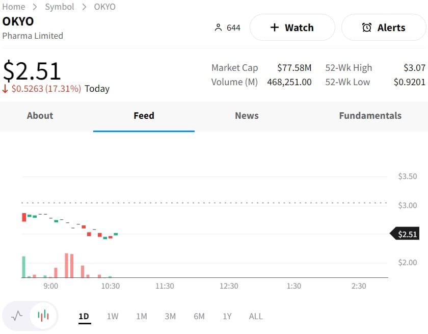Viewport: 428px width, 334px height.
Task: Show ALL time chart range
Action: [x=256, y=316]
